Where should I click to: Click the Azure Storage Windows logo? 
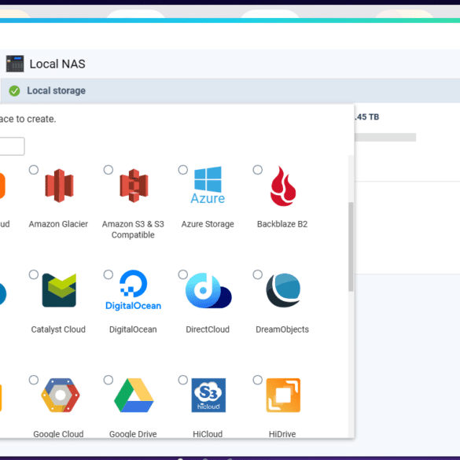pos(208,185)
